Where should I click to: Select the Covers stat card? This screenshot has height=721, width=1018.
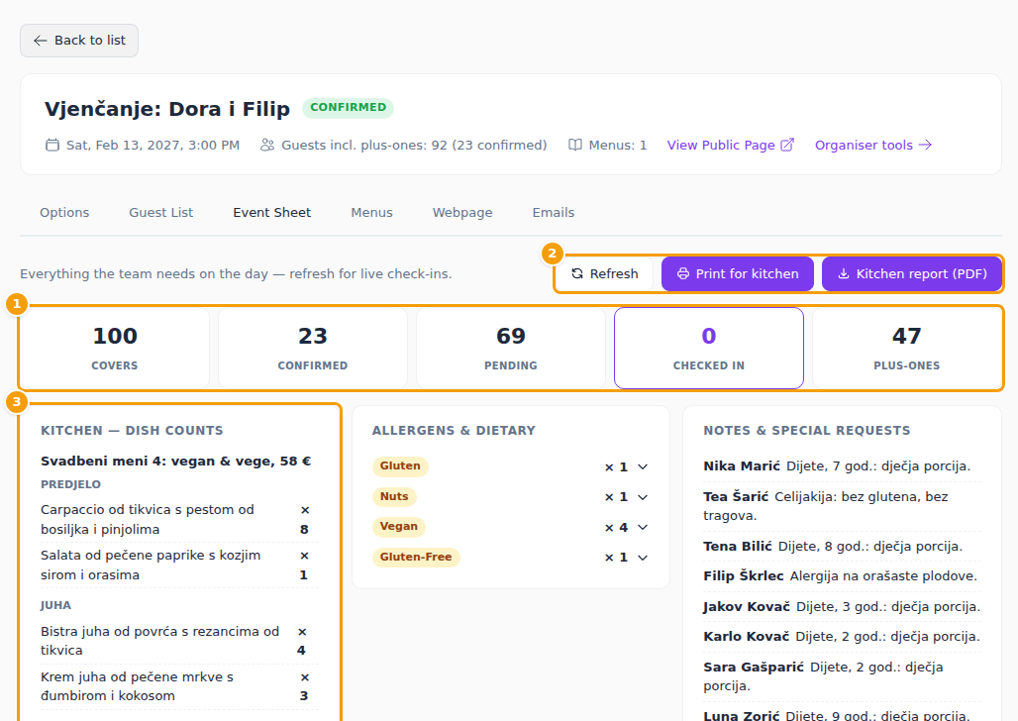[115, 349]
